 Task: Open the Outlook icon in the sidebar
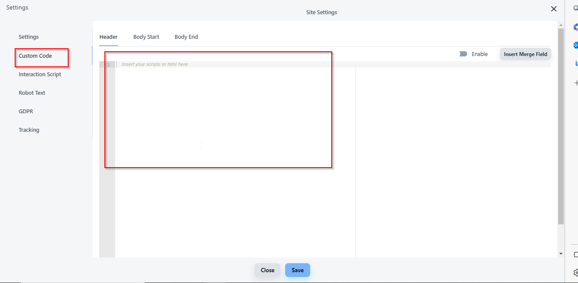(575, 45)
